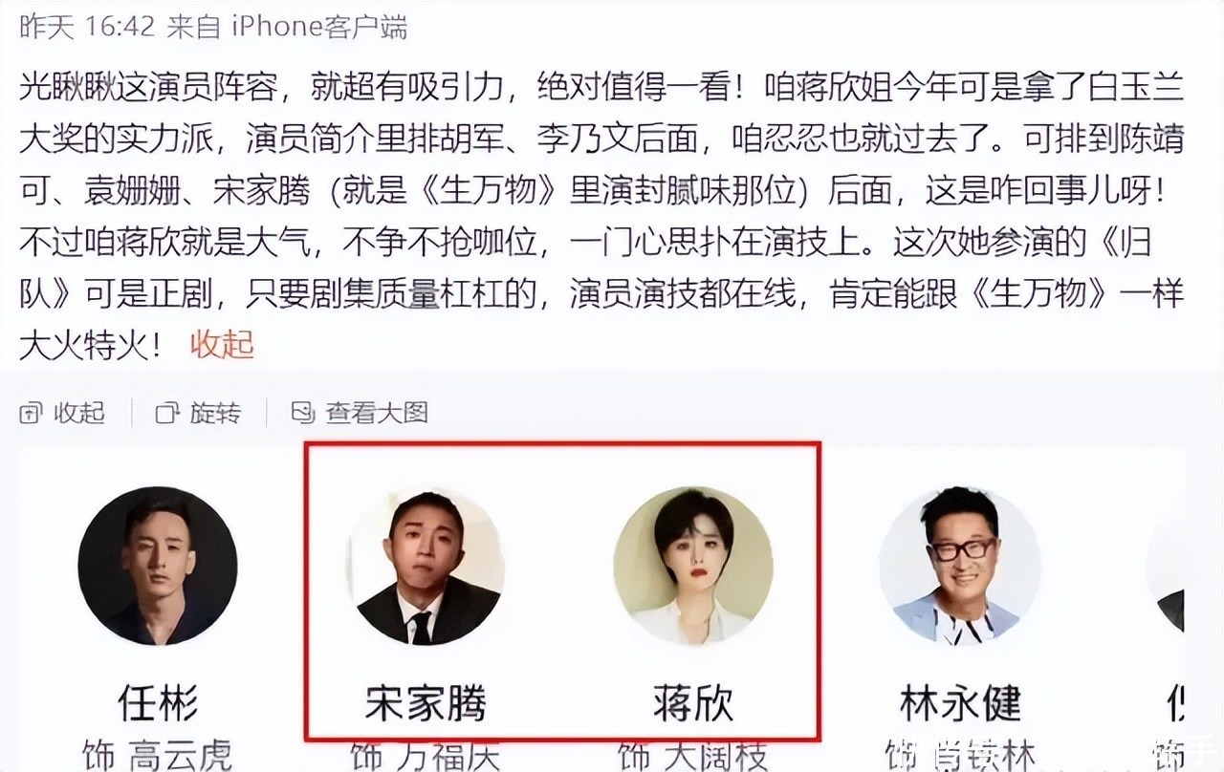Select actor name 宋家腾

pyautogui.click(x=426, y=704)
